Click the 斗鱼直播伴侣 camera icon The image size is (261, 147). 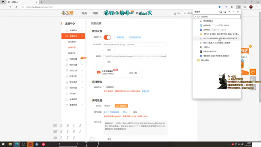(x=99, y=72)
